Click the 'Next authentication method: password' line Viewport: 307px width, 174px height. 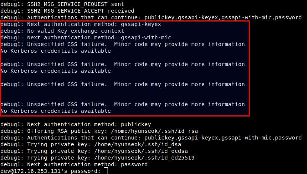(x=74, y=164)
